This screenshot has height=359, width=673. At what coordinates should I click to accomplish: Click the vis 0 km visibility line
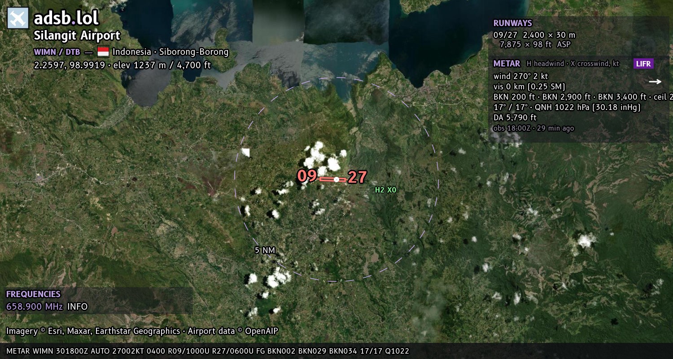(x=529, y=87)
